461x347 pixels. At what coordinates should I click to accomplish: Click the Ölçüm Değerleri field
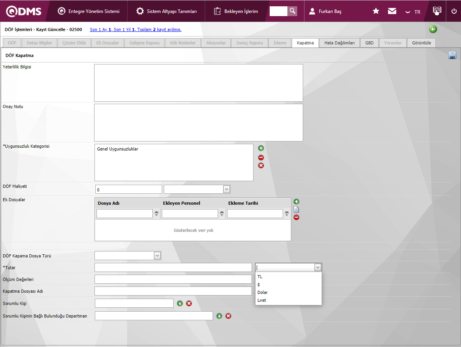pos(173,279)
